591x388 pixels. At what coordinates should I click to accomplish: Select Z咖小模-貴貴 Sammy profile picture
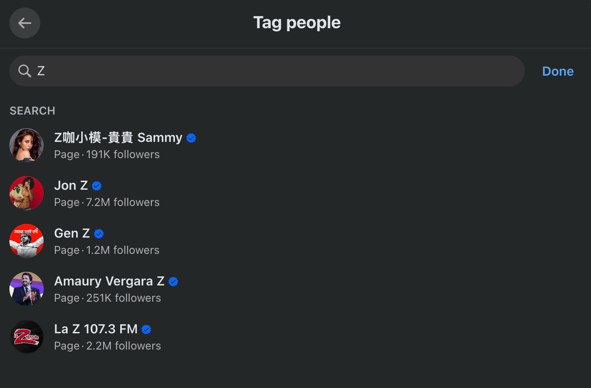coord(27,145)
